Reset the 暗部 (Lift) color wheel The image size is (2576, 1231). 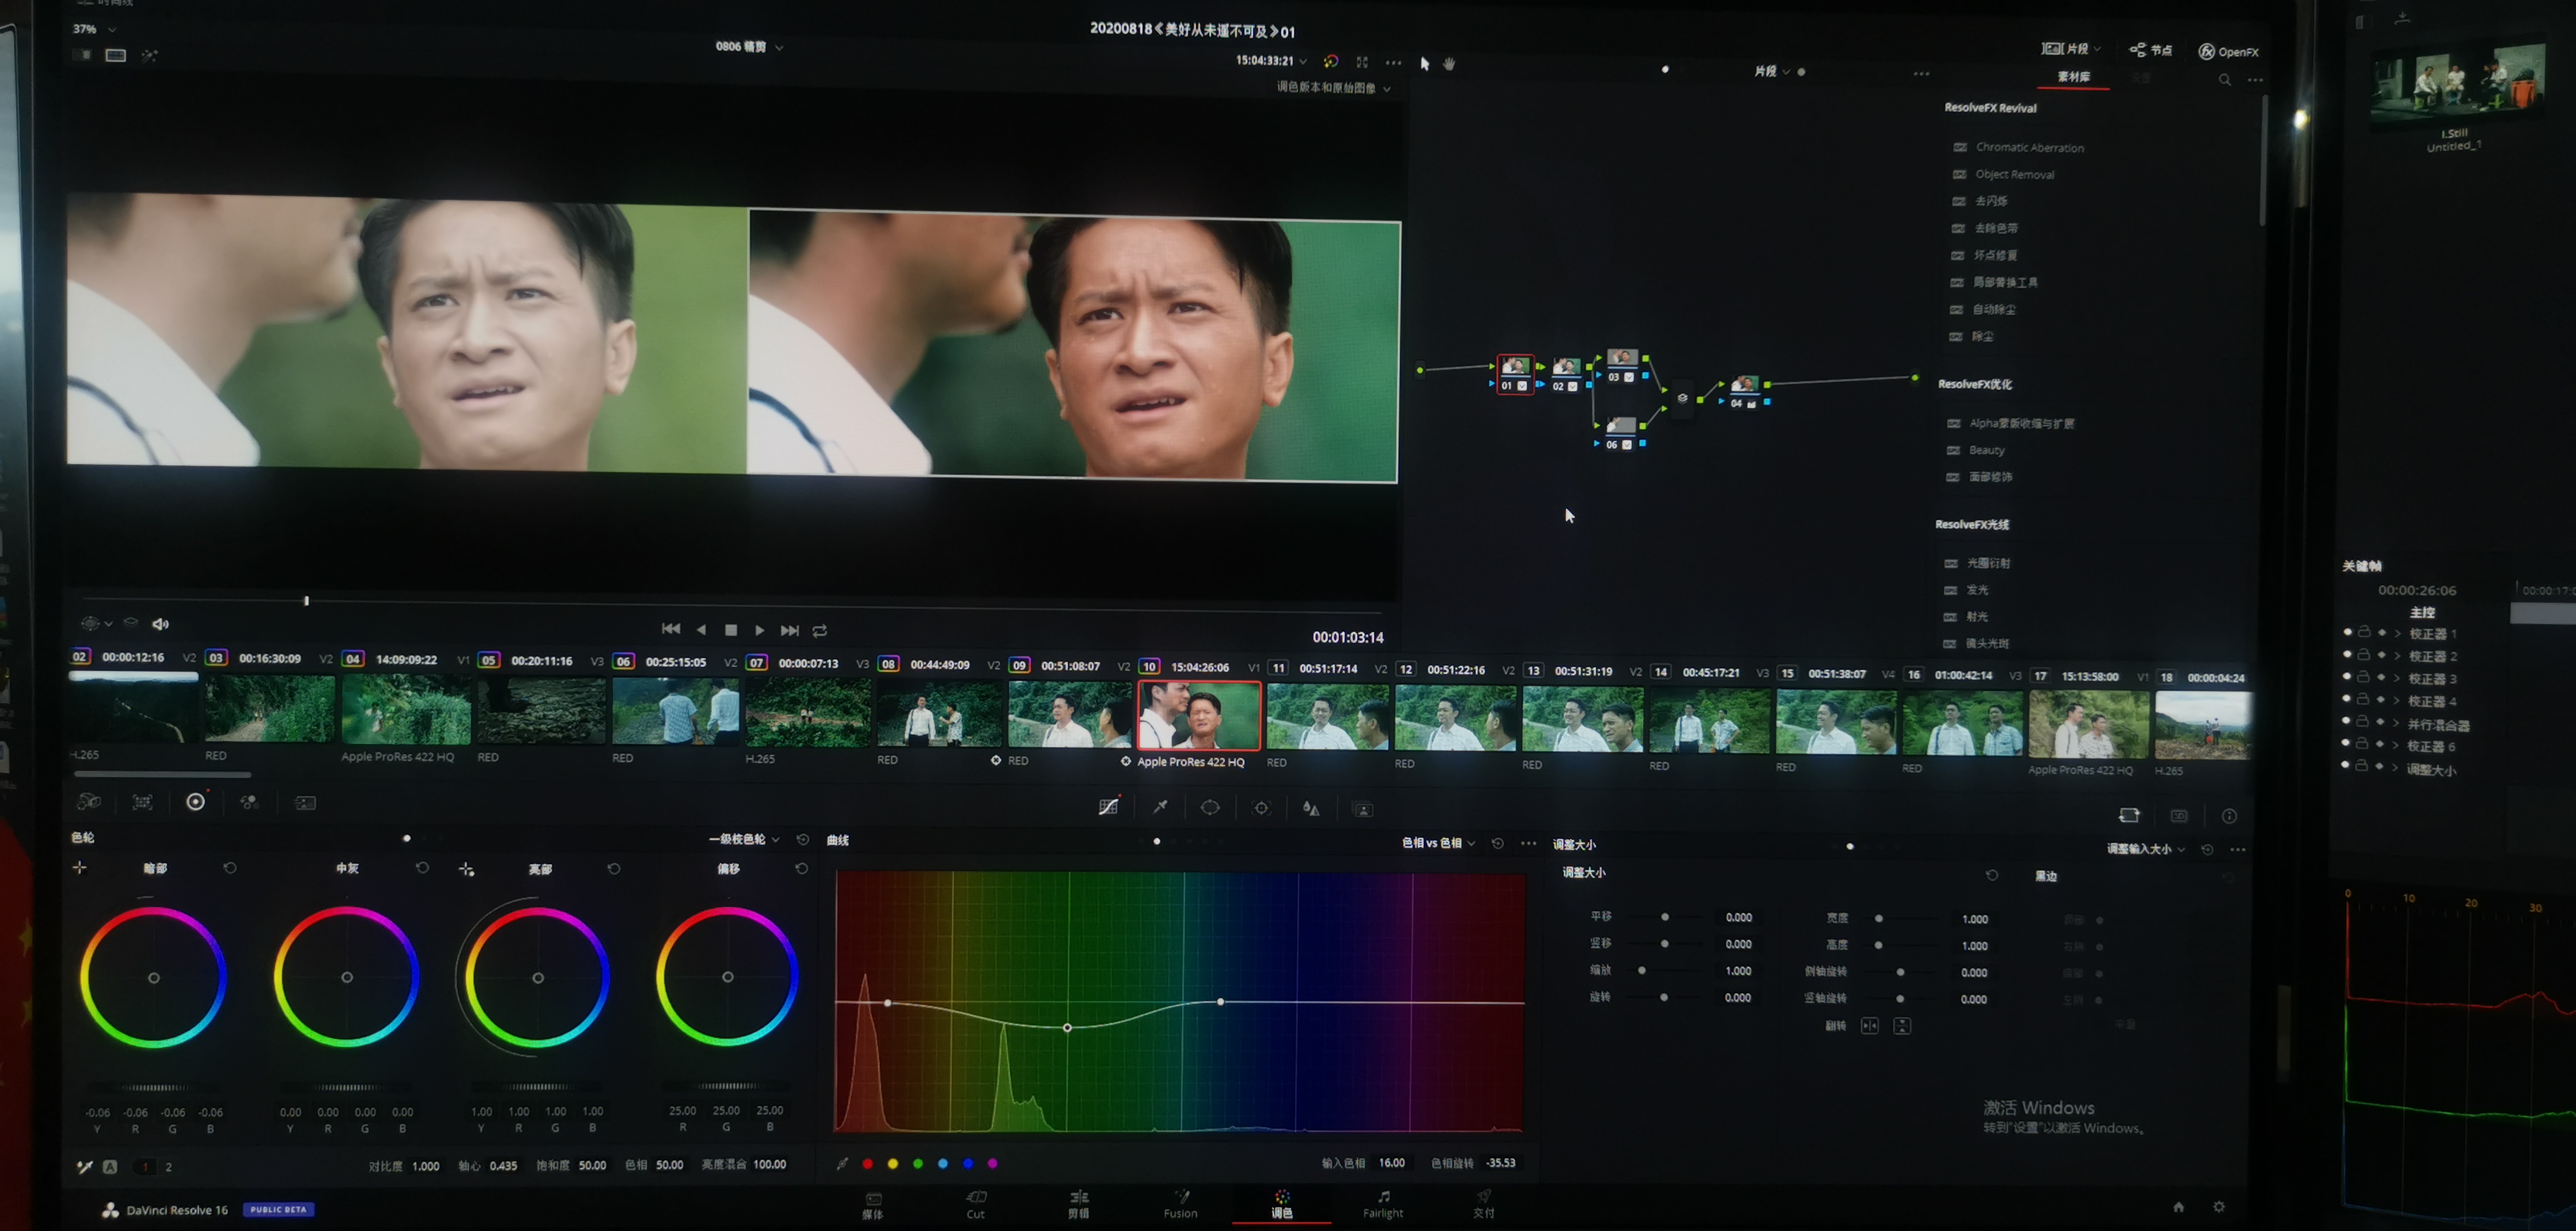point(230,868)
